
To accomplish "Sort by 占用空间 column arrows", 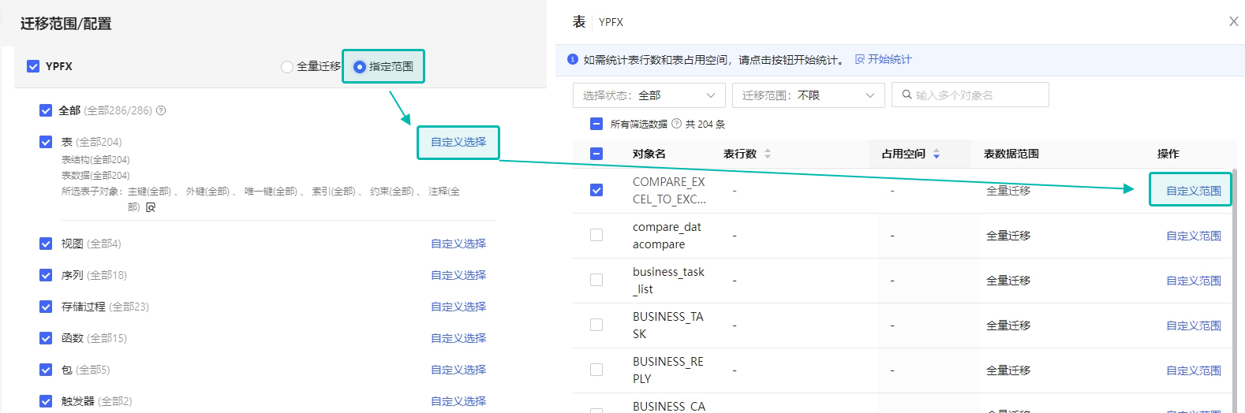I will tap(937, 154).
